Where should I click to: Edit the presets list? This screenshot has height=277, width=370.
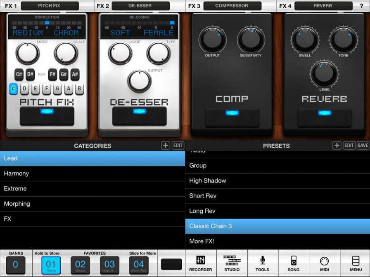pos(349,146)
